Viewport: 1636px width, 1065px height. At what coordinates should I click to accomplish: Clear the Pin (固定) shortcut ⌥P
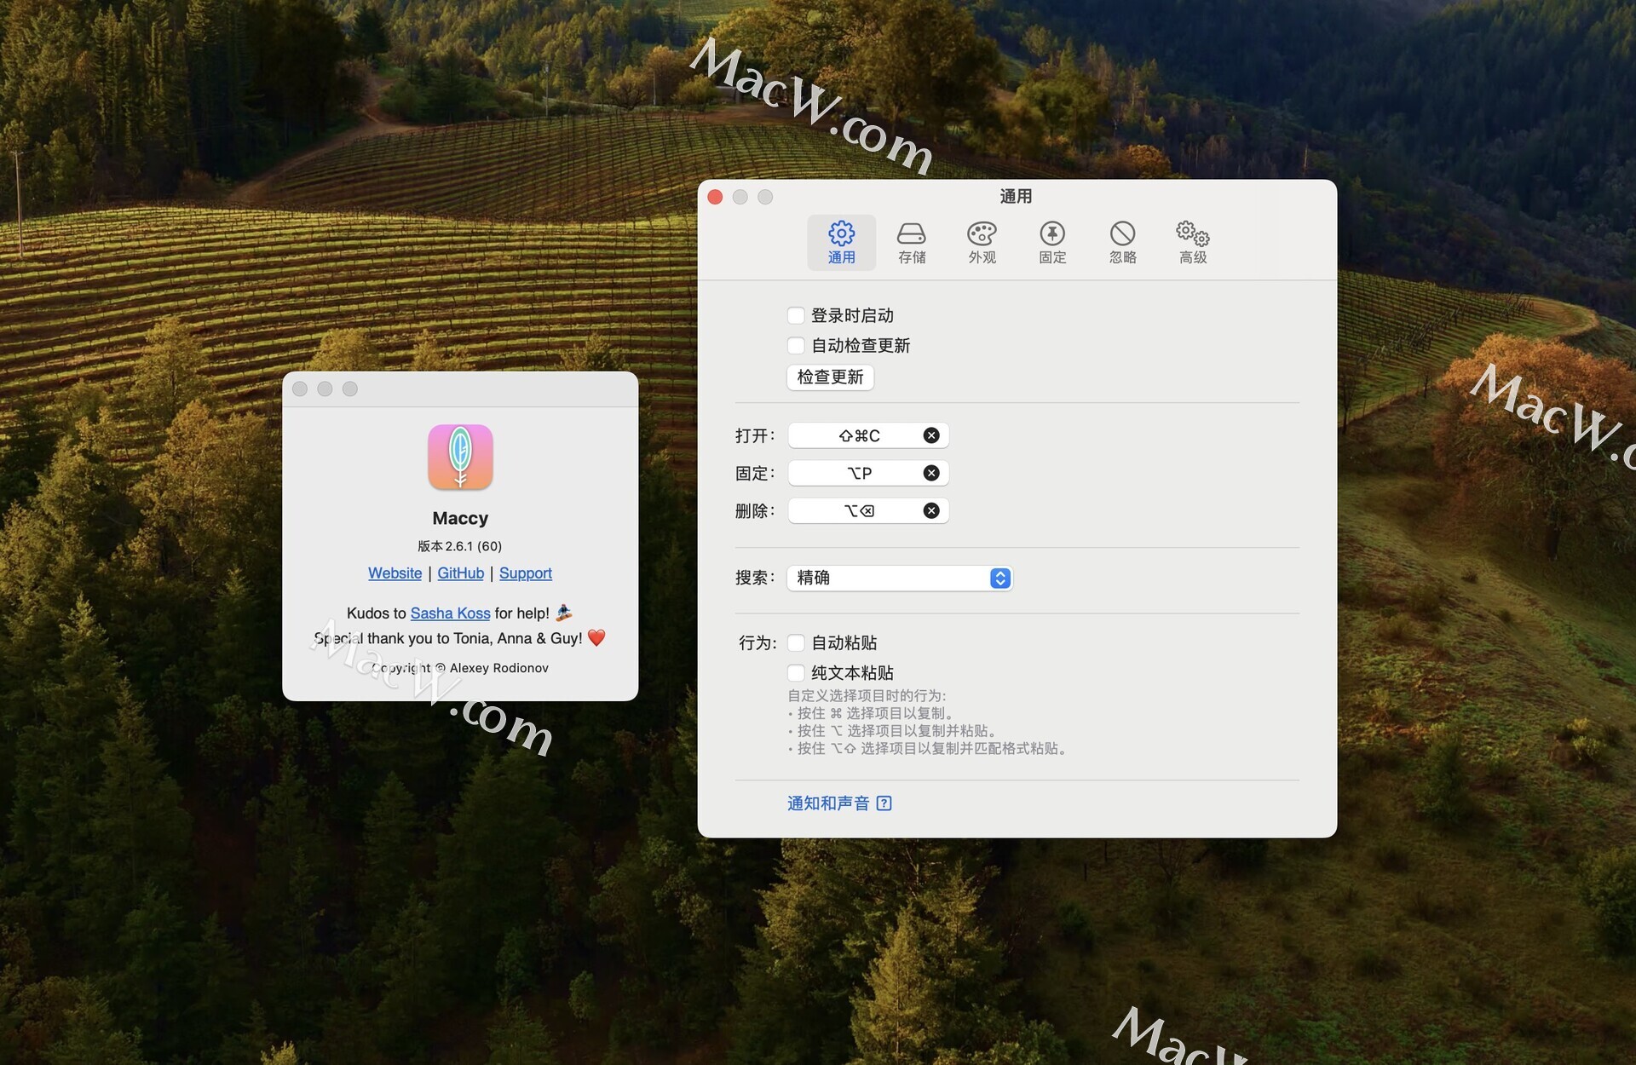[931, 473]
